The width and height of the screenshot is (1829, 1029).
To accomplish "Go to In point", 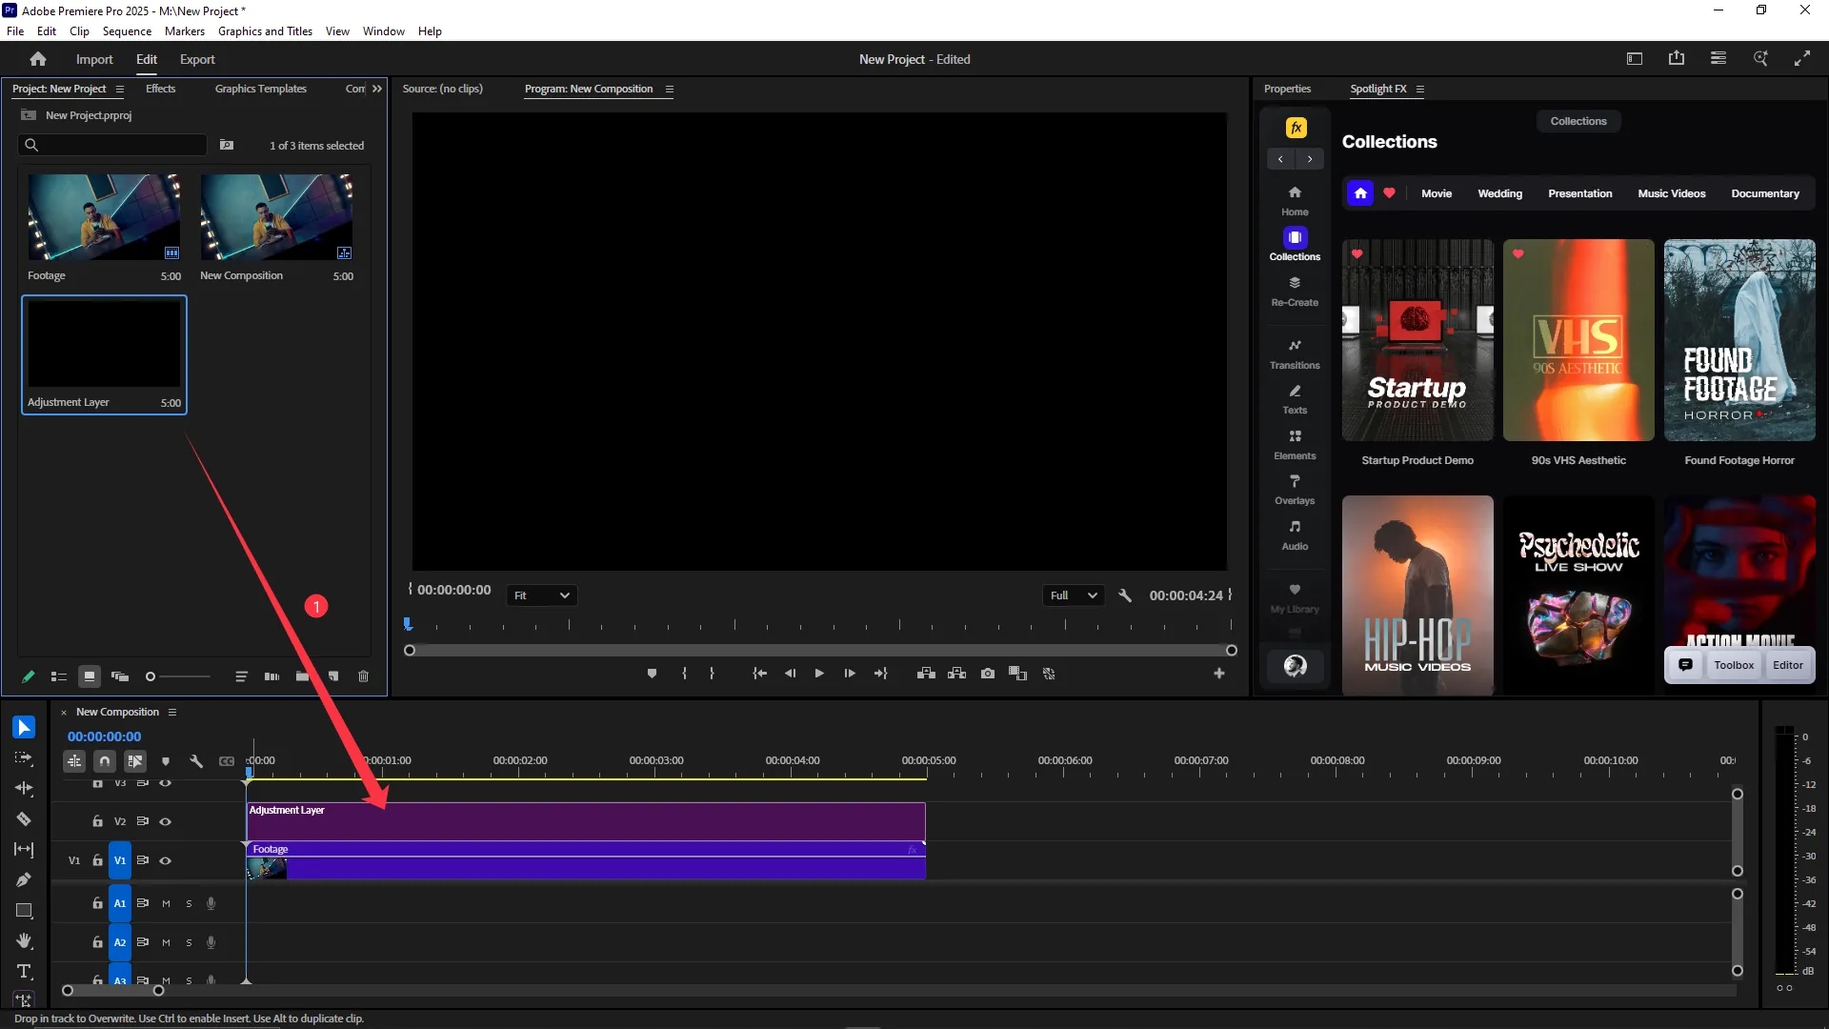I will click(759, 674).
